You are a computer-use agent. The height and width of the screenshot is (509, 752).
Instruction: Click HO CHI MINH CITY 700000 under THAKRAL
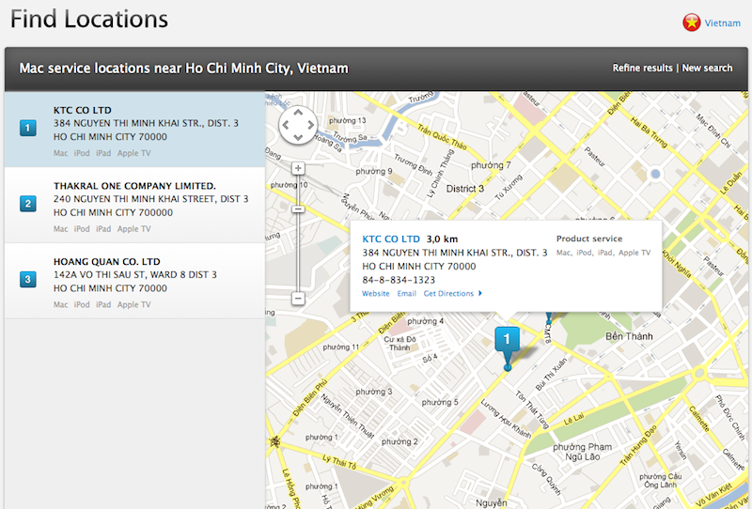113,212
